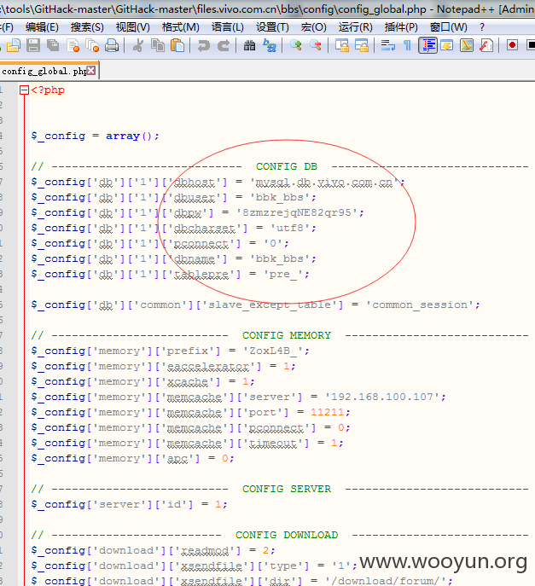The width and height of the screenshot is (535, 586).
Task: Close all documents via toolbar
Action: (x=92, y=45)
